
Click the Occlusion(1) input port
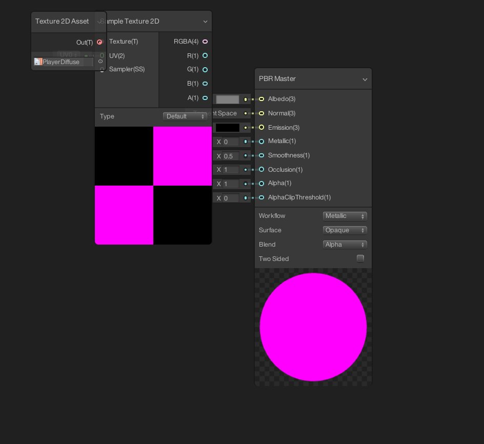[261, 169]
